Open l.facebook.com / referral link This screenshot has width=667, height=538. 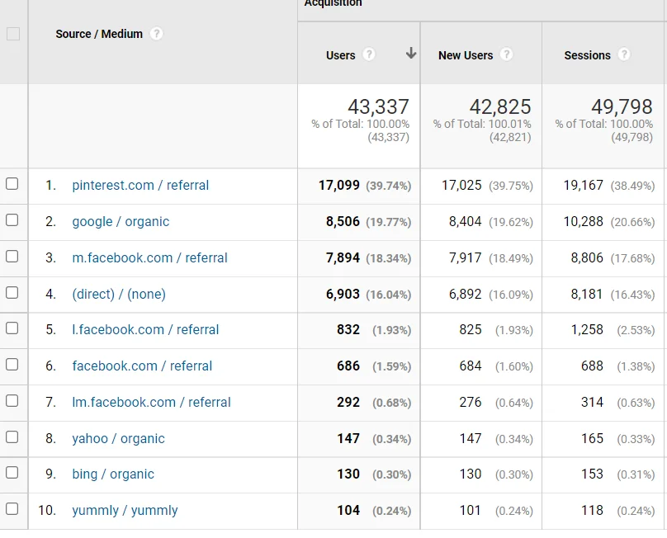[x=145, y=329]
